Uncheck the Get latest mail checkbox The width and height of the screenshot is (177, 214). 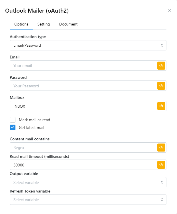click(x=13, y=127)
